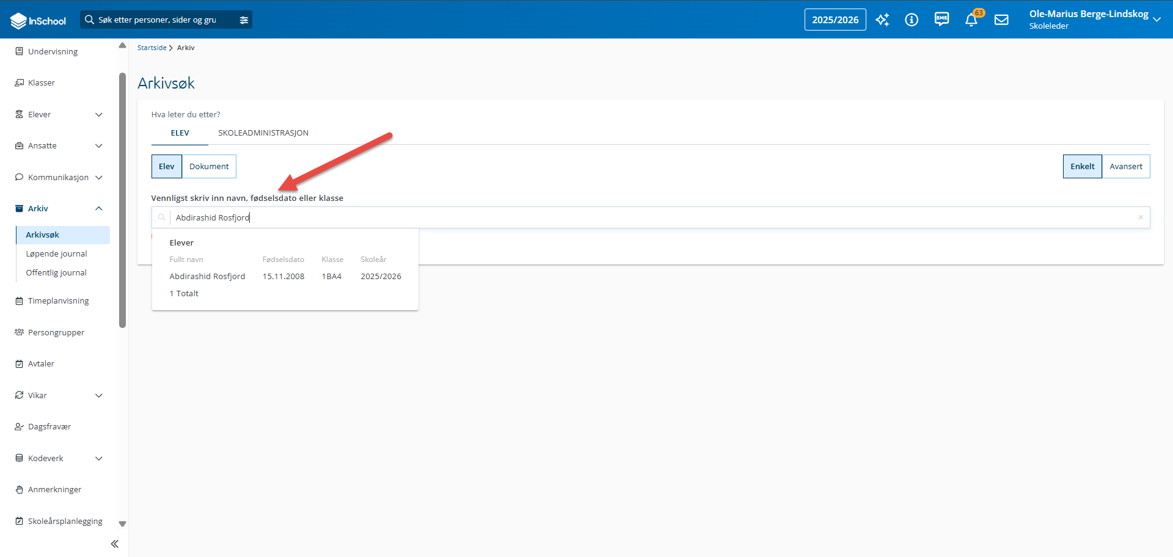
Task: Click the Vikar refresh icon
Action: coord(20,395)
